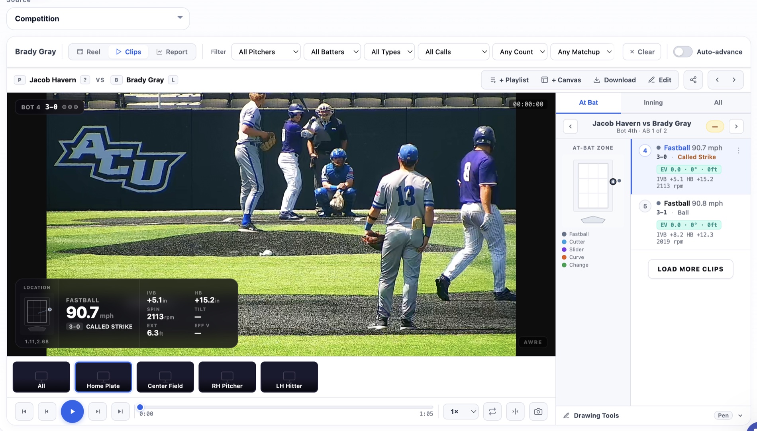The image size is (757, 431).
Task: Toggle Fastball in pitch legend
Action: 575,234
